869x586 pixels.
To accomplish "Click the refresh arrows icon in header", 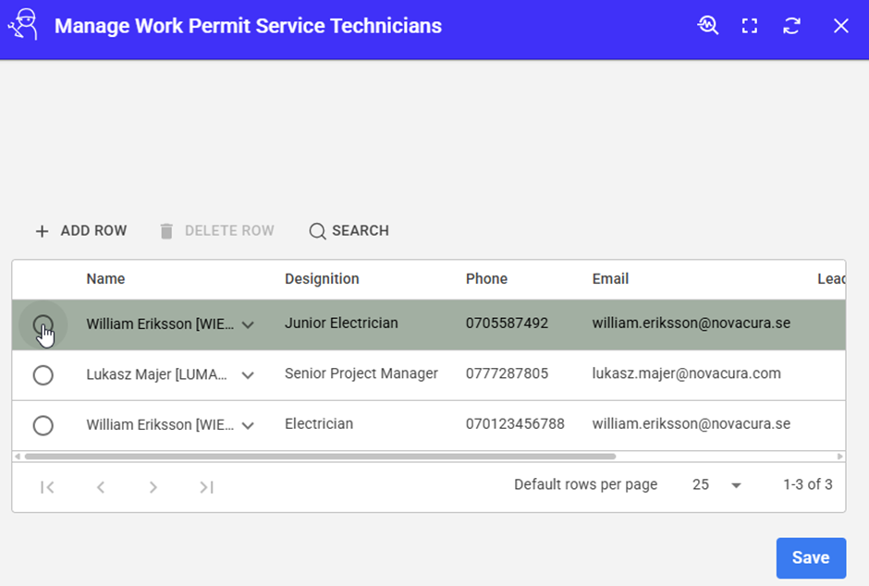I will [791, 26].
